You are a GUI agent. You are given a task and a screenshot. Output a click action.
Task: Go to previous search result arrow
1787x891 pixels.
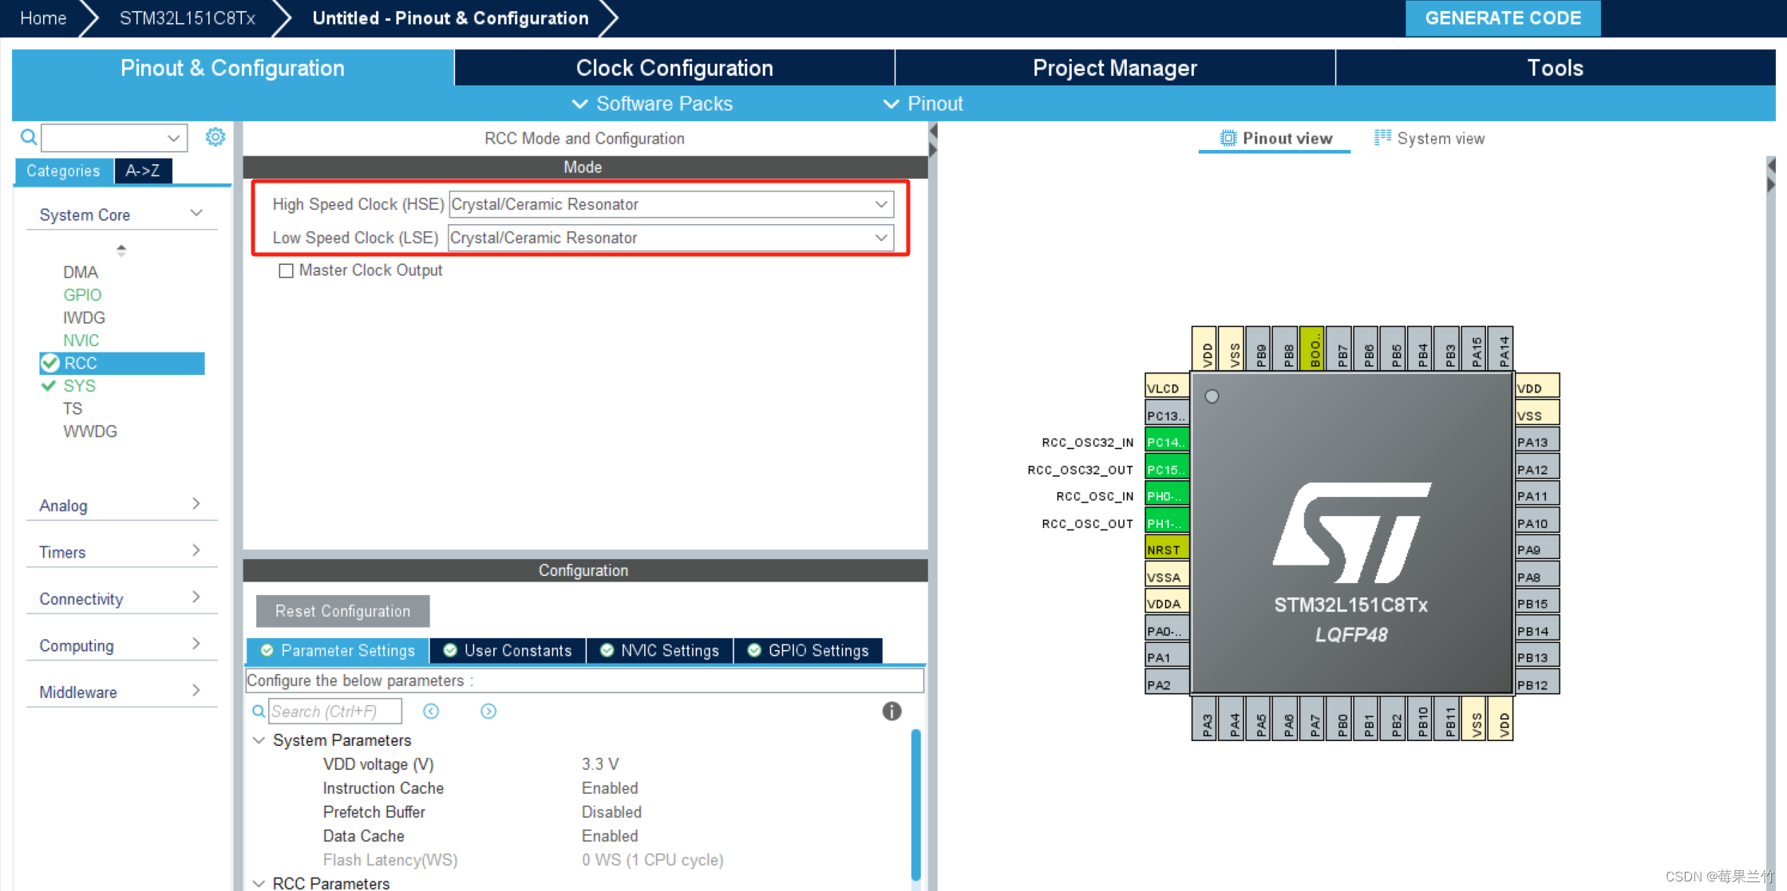coord(431,711)
